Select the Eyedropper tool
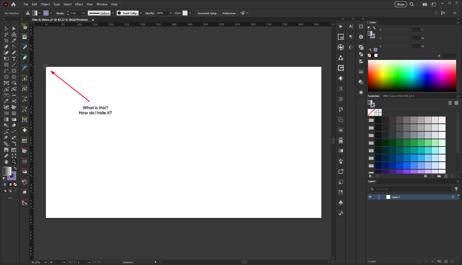Image resolution: width=462 pixels, height=265 pixels. click(6, 101)
